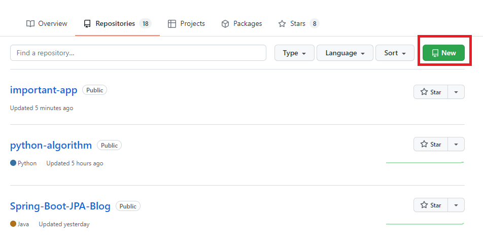The image size is (483, 246).
Task: Click the Public badge next to python-algorithm
Action: [x=110, y=145]
